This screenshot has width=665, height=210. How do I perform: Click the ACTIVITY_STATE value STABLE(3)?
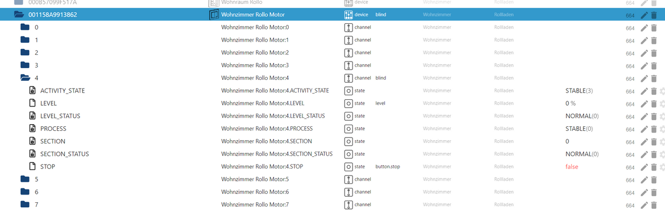579,91
